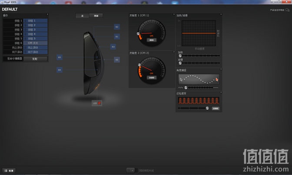Open product information and help icon
The height and width of the screenshot is (175, 292).
(x=288, y=10)
